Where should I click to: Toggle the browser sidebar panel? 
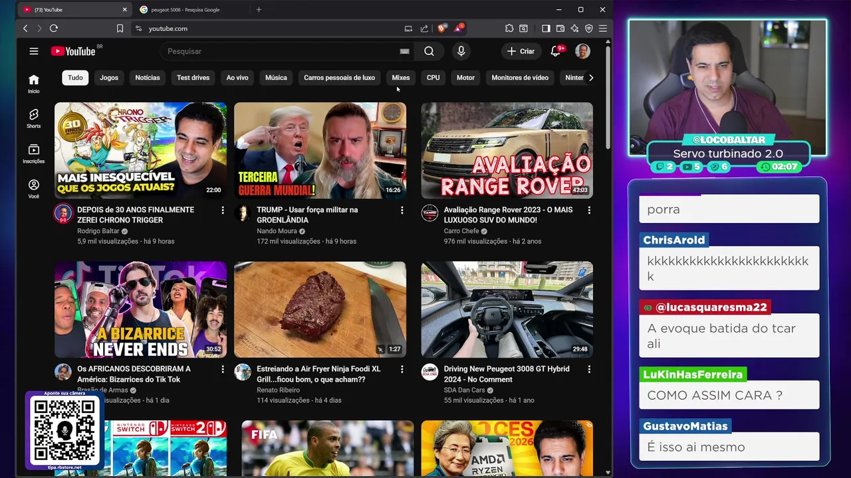point(546,29)
